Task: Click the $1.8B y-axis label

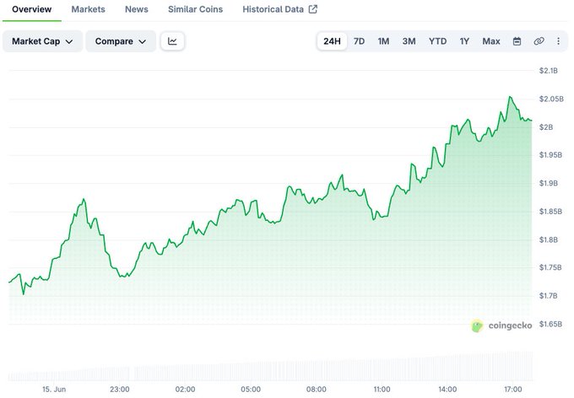Action: click(549, 239)
